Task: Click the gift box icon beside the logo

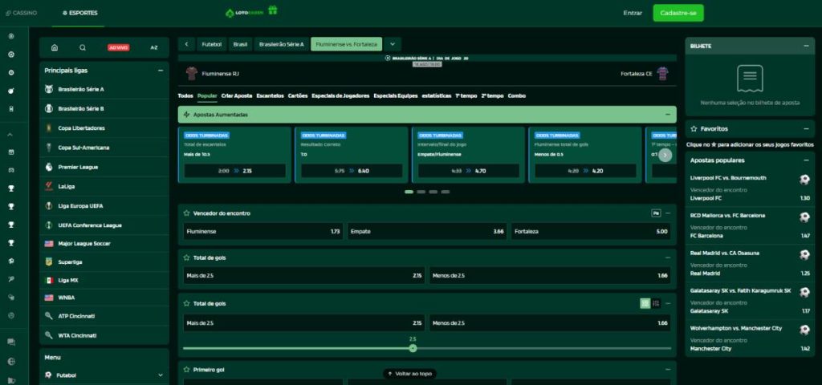Action: click(272, 10)
